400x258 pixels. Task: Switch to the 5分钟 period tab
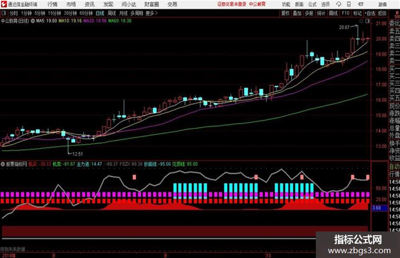(x=39, y=13)
